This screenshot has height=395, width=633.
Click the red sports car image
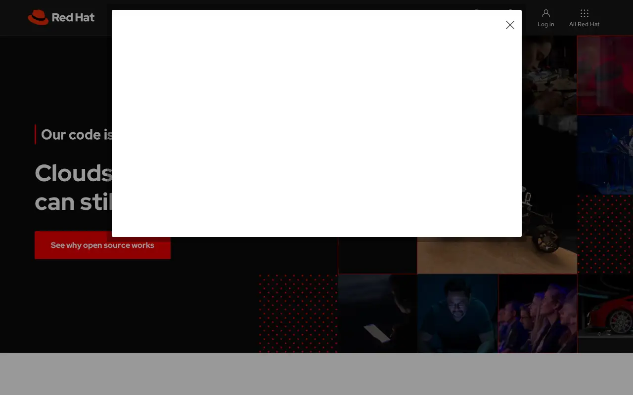coord(605,314)
